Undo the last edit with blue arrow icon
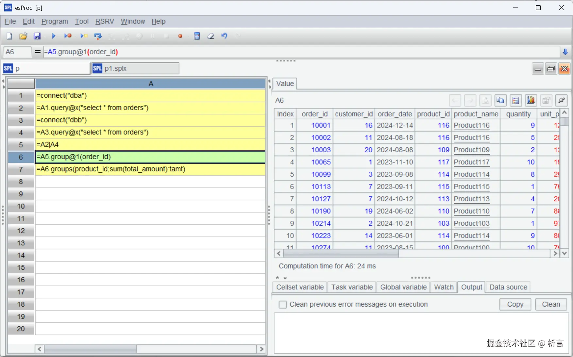This screenshot has width=573, height=357. (x=224, y=36)
